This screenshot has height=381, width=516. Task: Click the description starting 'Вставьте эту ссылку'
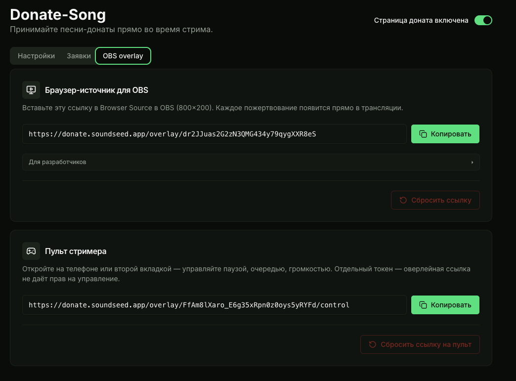click(213, 108)
